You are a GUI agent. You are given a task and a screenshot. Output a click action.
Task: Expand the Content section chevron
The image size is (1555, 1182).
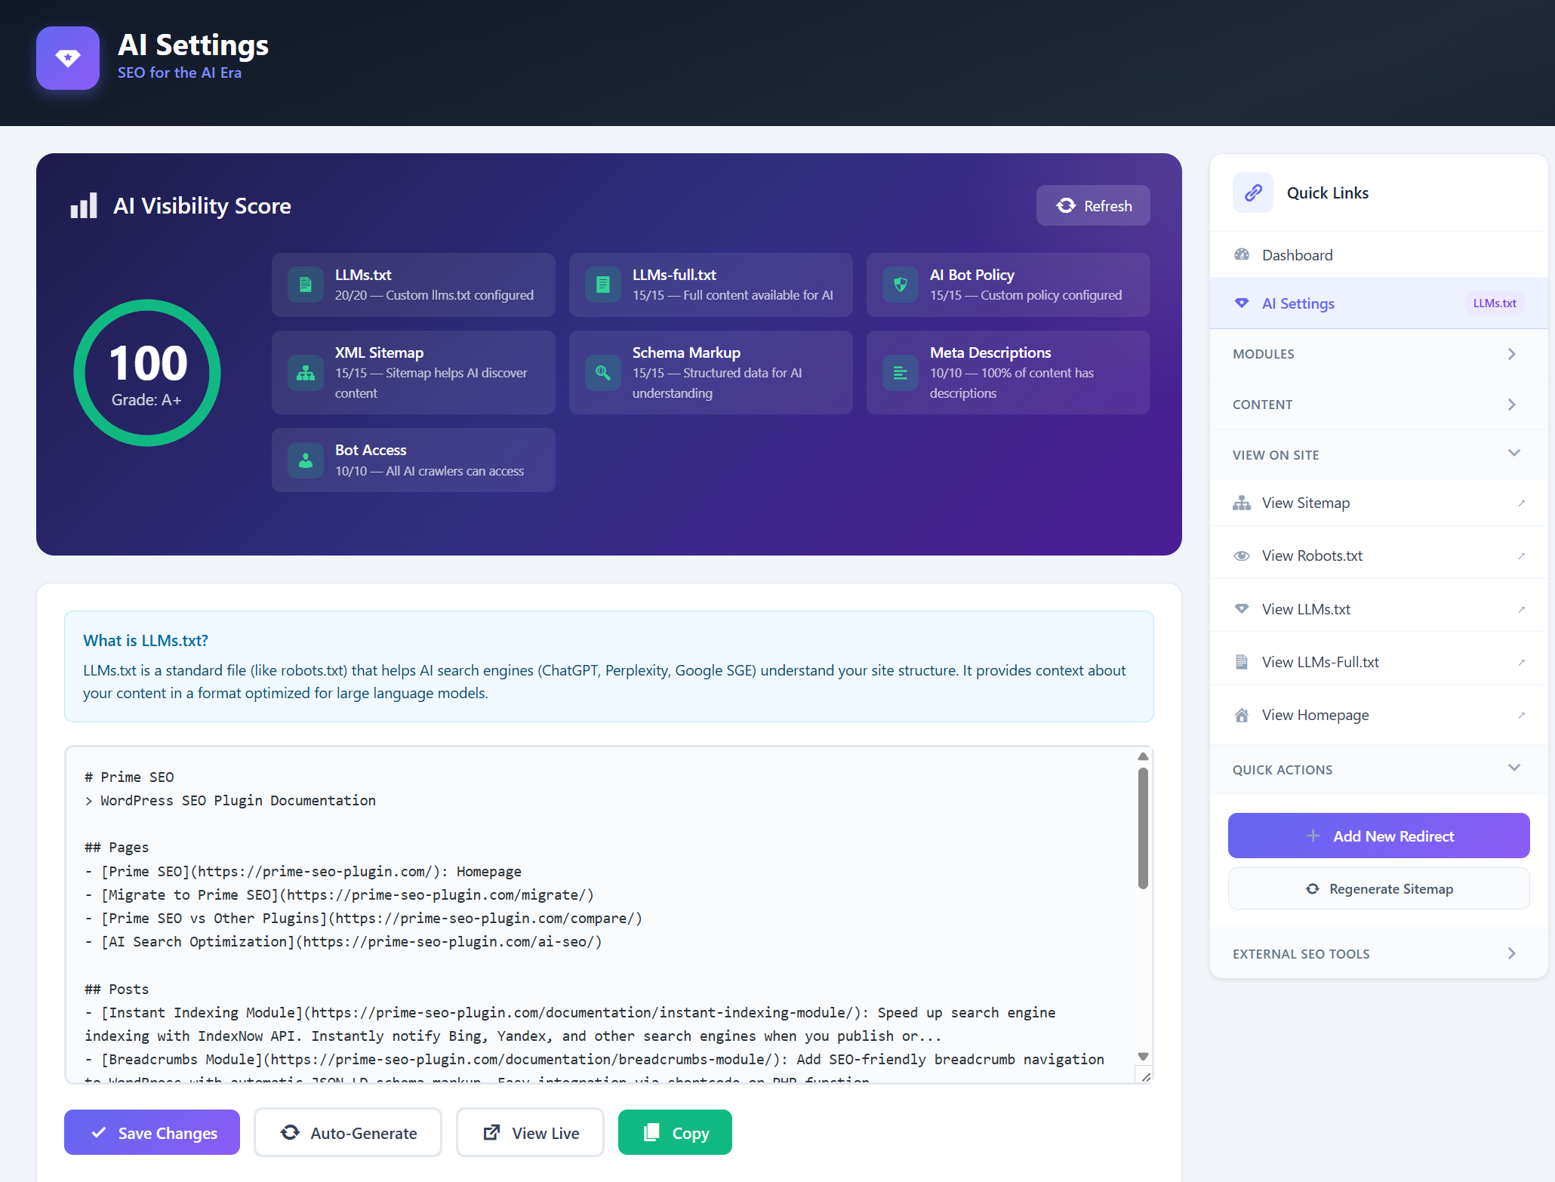click(x=1511, y=405)
